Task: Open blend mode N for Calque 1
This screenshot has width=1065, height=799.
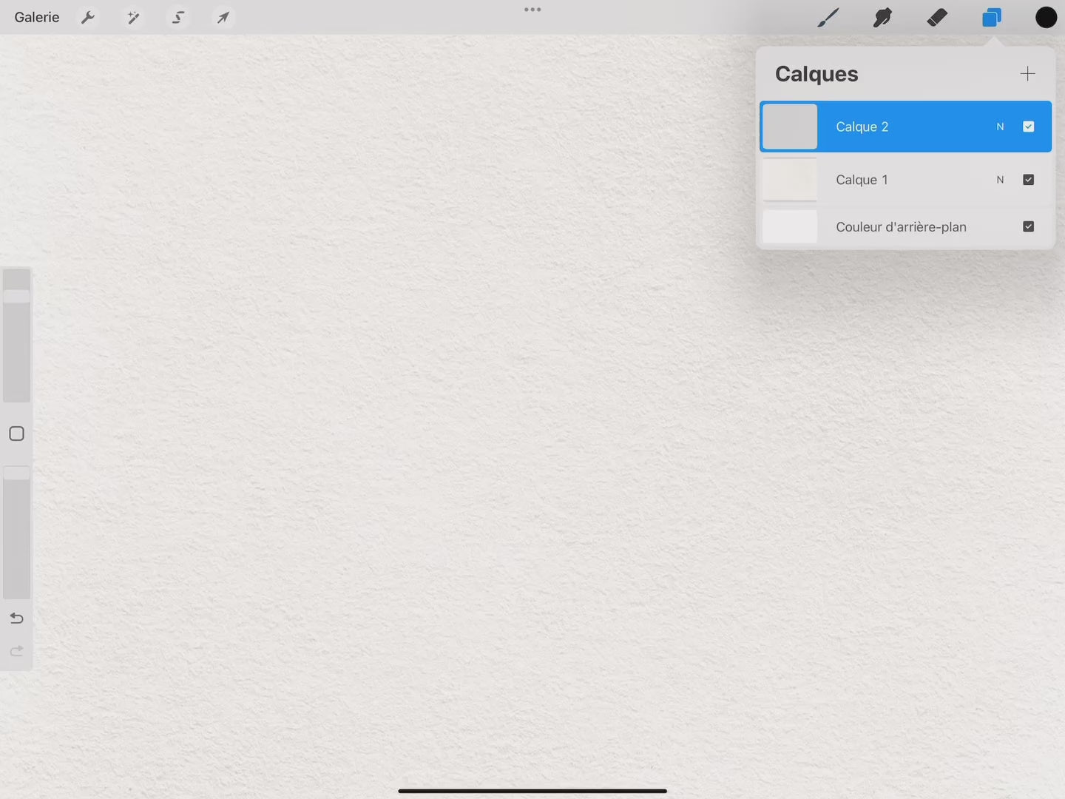Action: click(x=1000, y=180)
